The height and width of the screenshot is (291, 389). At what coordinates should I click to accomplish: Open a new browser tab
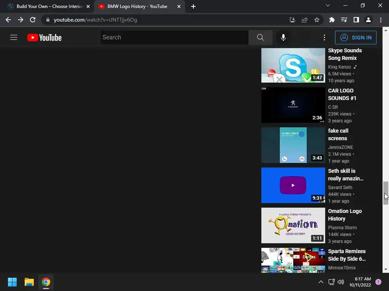tap(193, 6)
